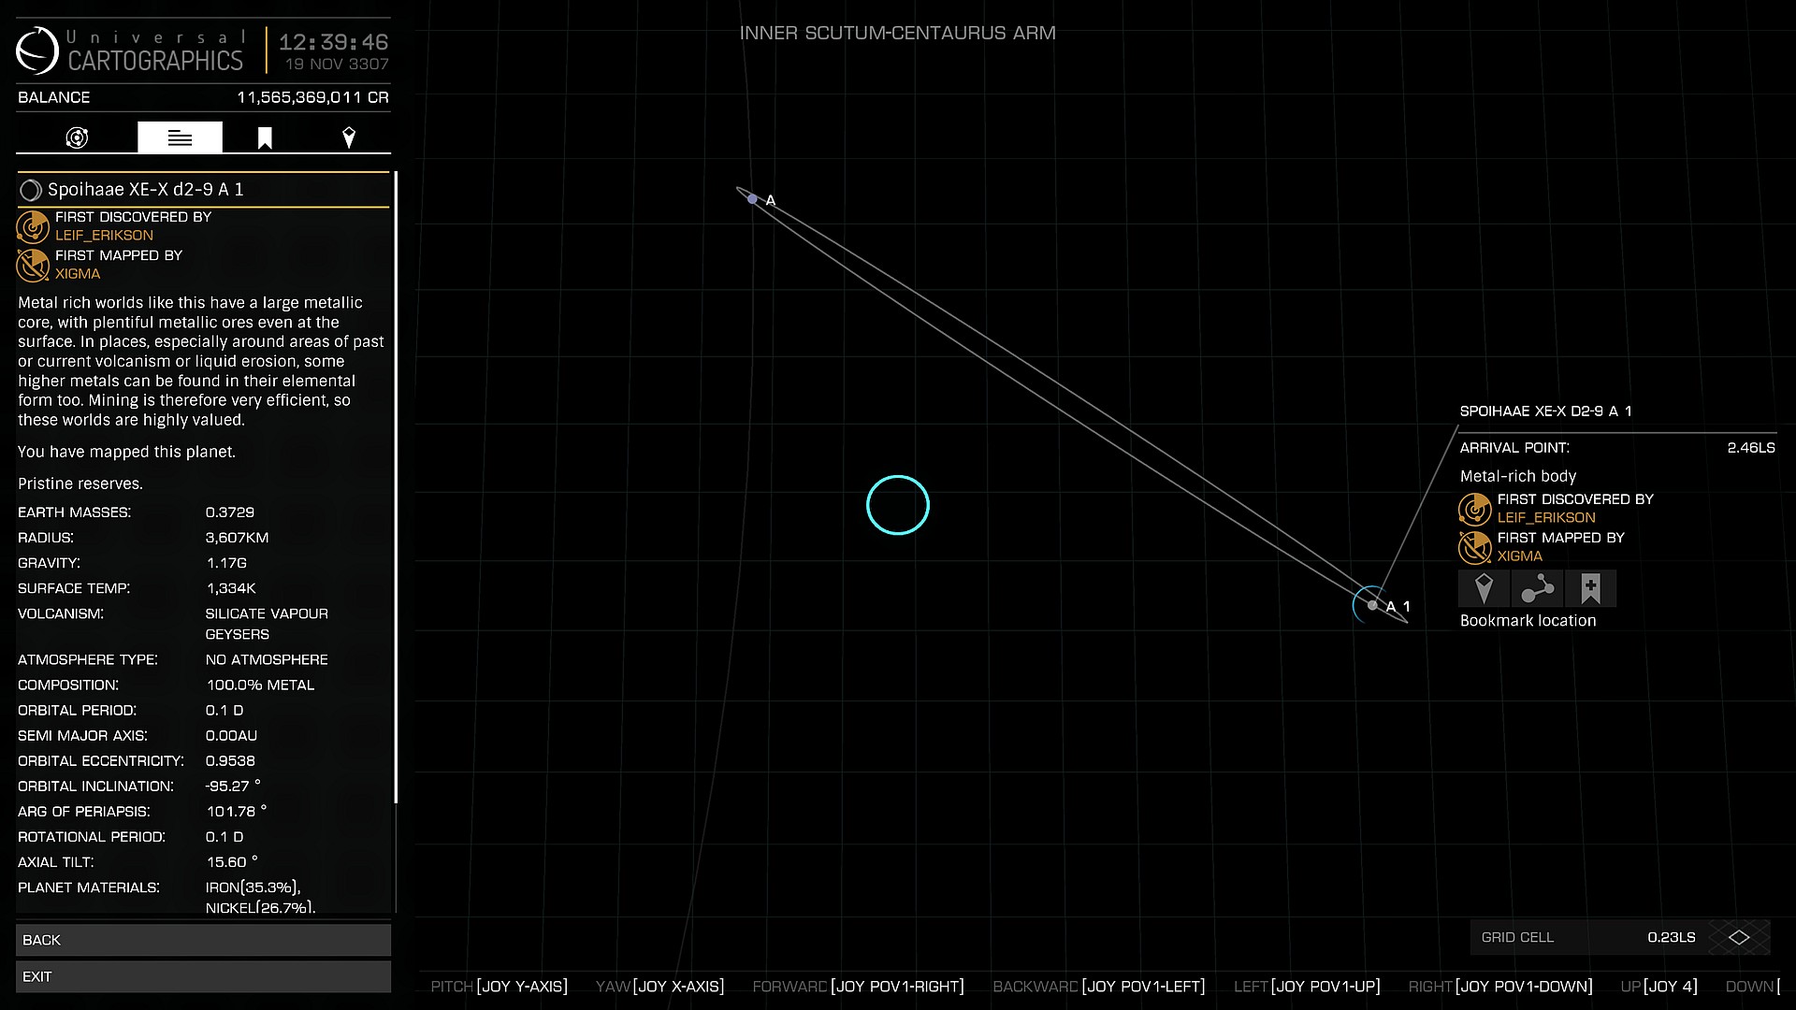Click the GRAVITY value 1.17G

click(x=226, y=563)
